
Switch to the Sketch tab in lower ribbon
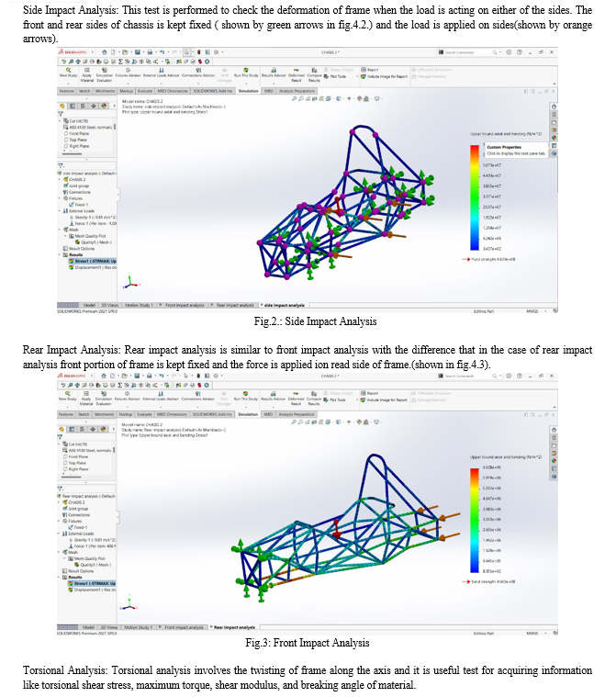[x=84, y=414]
